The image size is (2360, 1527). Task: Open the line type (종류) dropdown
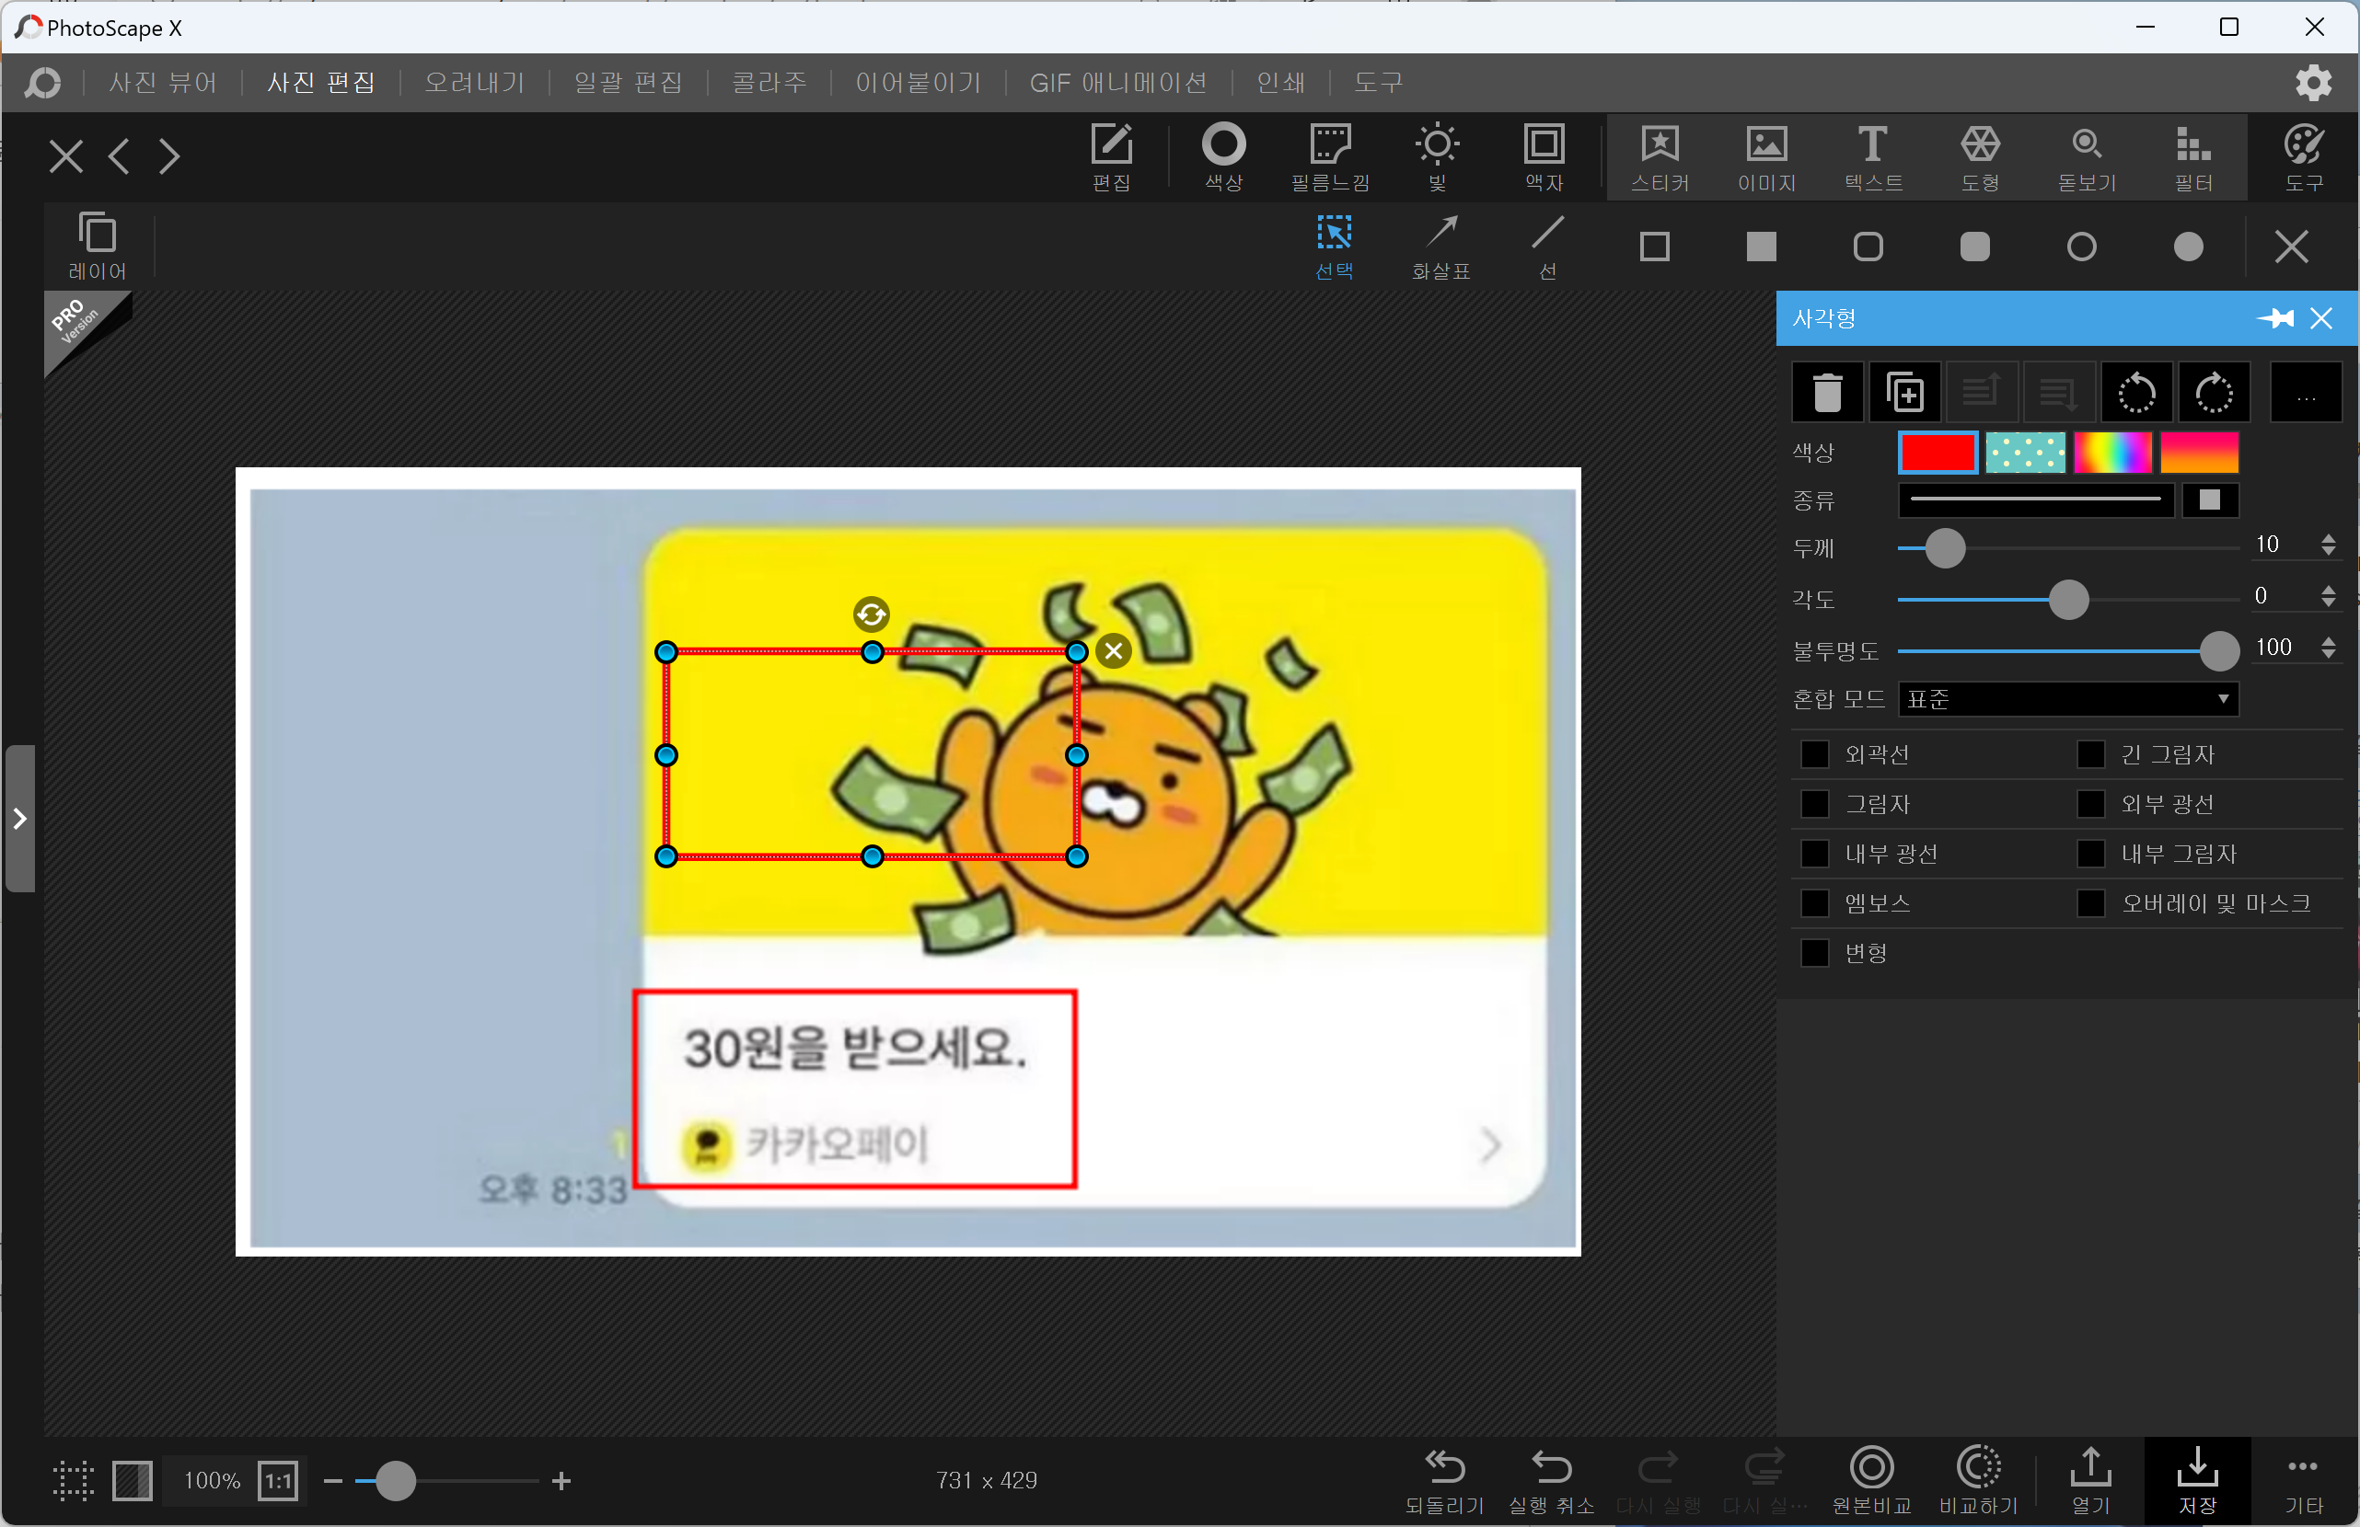[2035, 499]
